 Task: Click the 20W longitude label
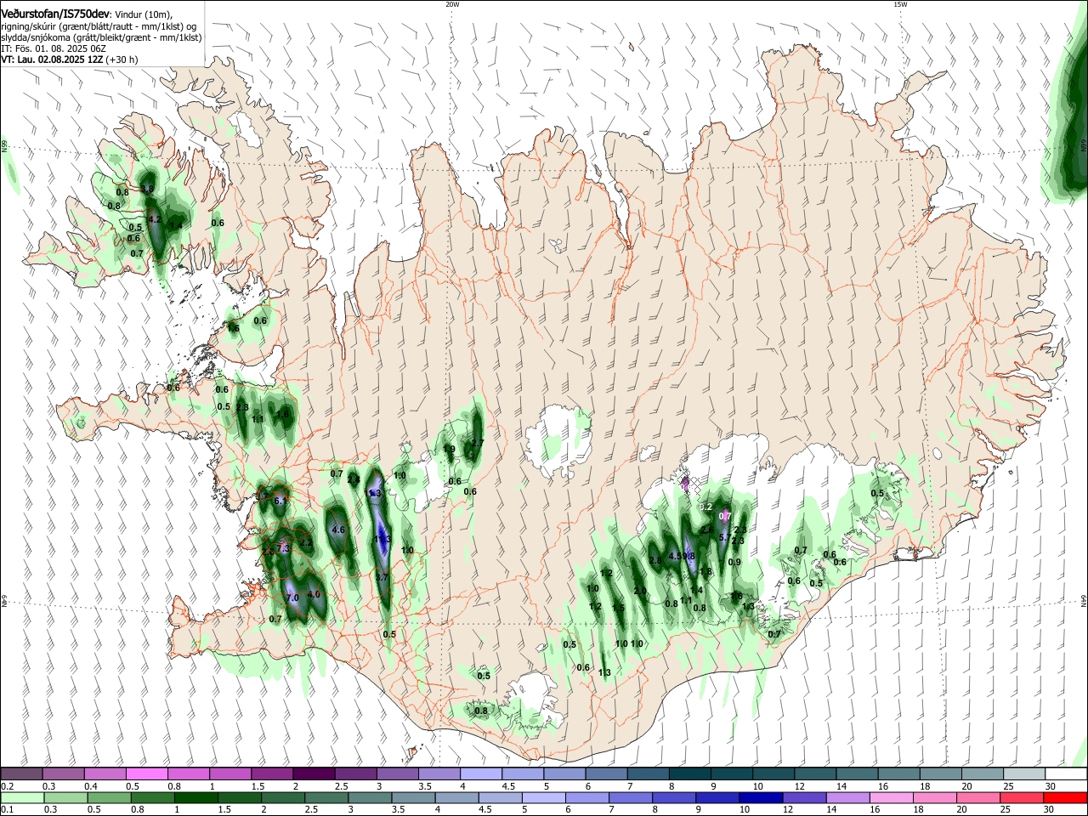[x=452, y=4]
